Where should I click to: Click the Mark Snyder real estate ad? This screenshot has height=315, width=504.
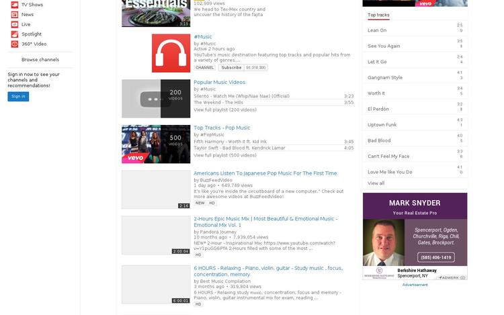pyautogui.click(x=415, y=236)
